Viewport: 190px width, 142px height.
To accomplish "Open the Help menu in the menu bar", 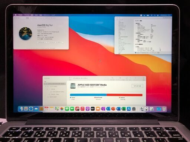I will (x=53, y=15).
